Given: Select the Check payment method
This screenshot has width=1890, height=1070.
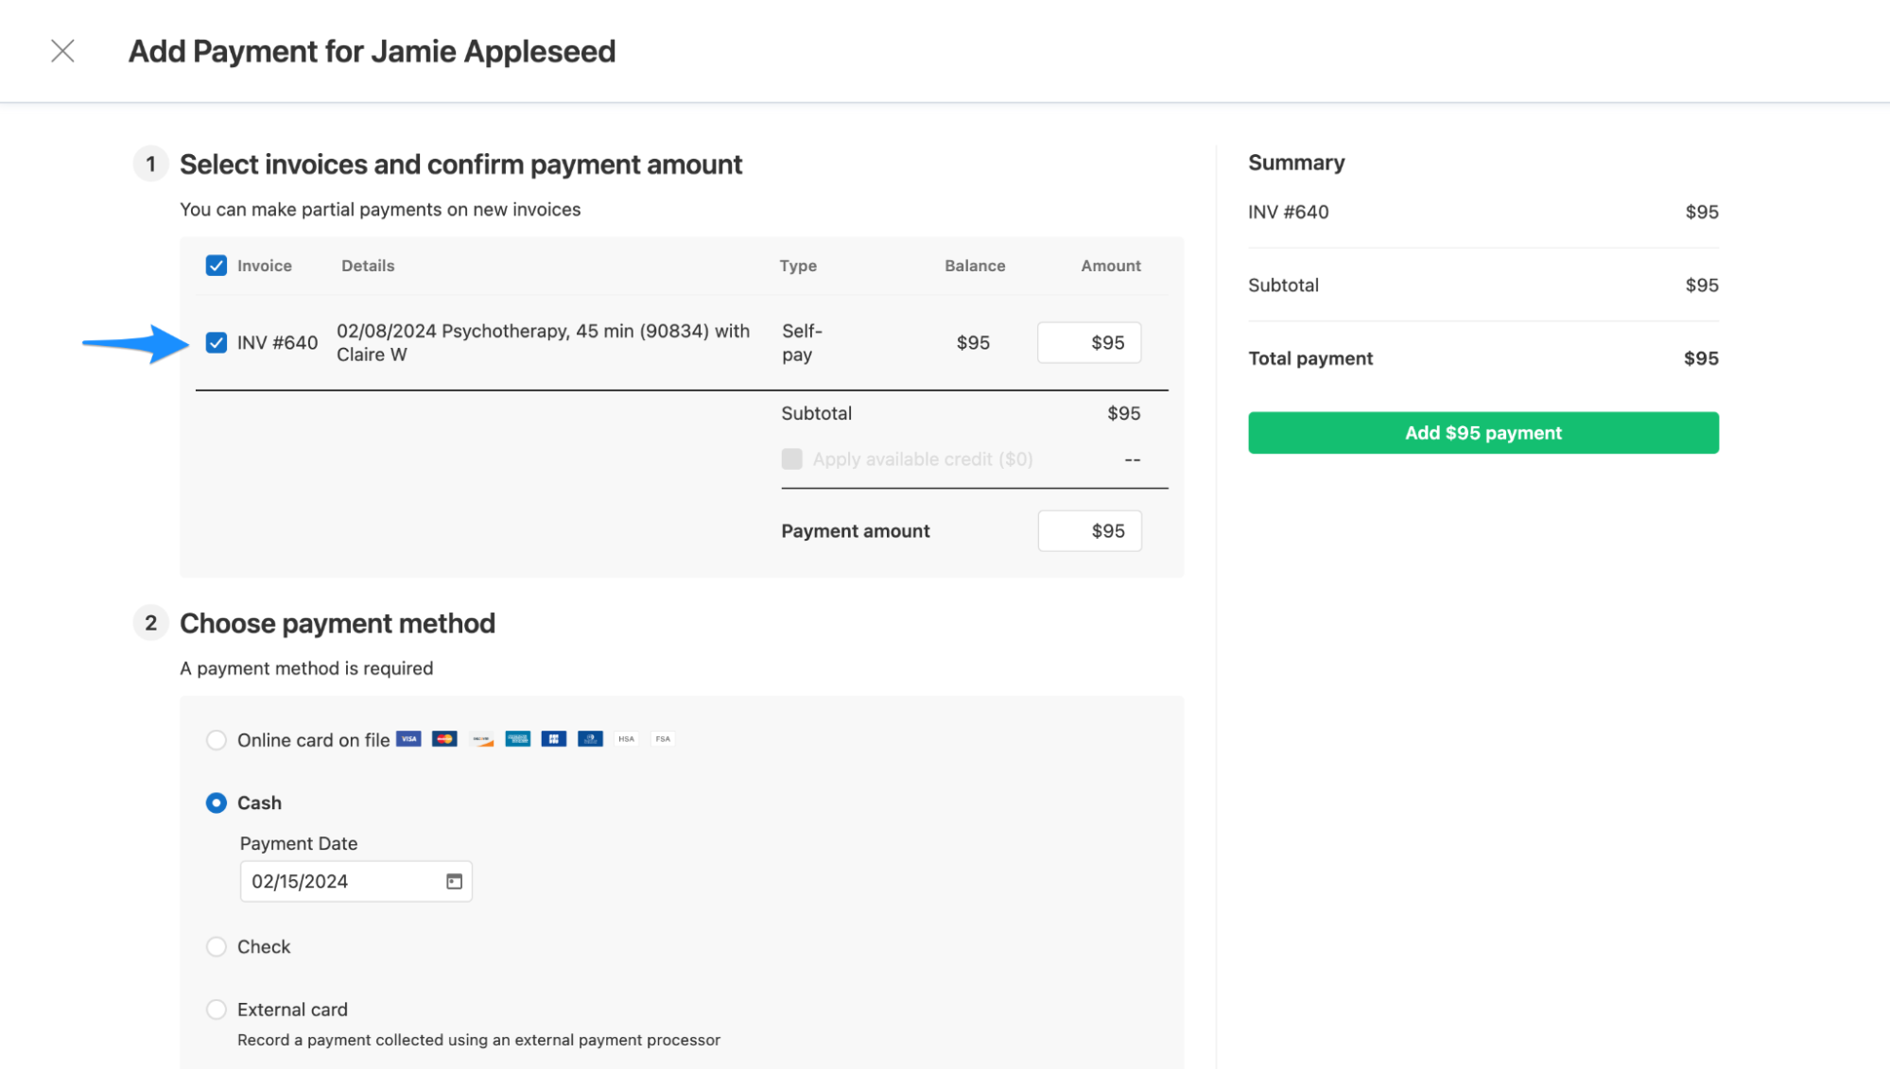Looking at the screenshot, I should point(217,947).
